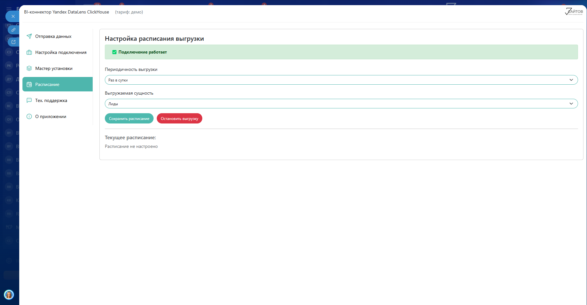Click the BI-коннектор Yandex DataLens ClickHouse title
Screen dimensions: 587x305
(x=66, y=12)
